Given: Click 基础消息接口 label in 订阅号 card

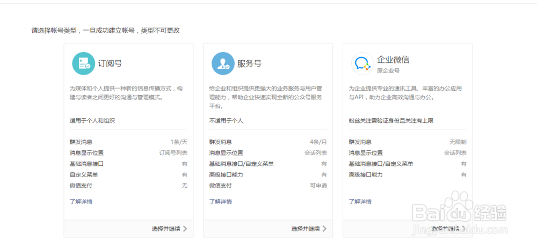Looking at the screenshot, I should pyautogui.click(x=86, y=164).
